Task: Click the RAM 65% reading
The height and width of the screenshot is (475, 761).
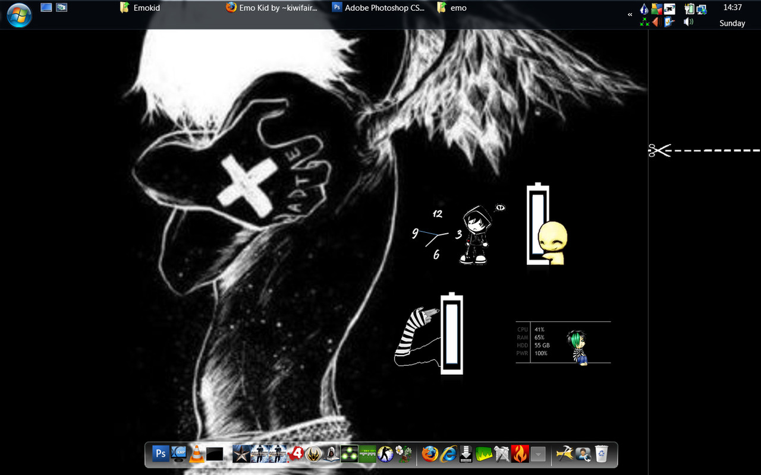Action: pos(539,337)
